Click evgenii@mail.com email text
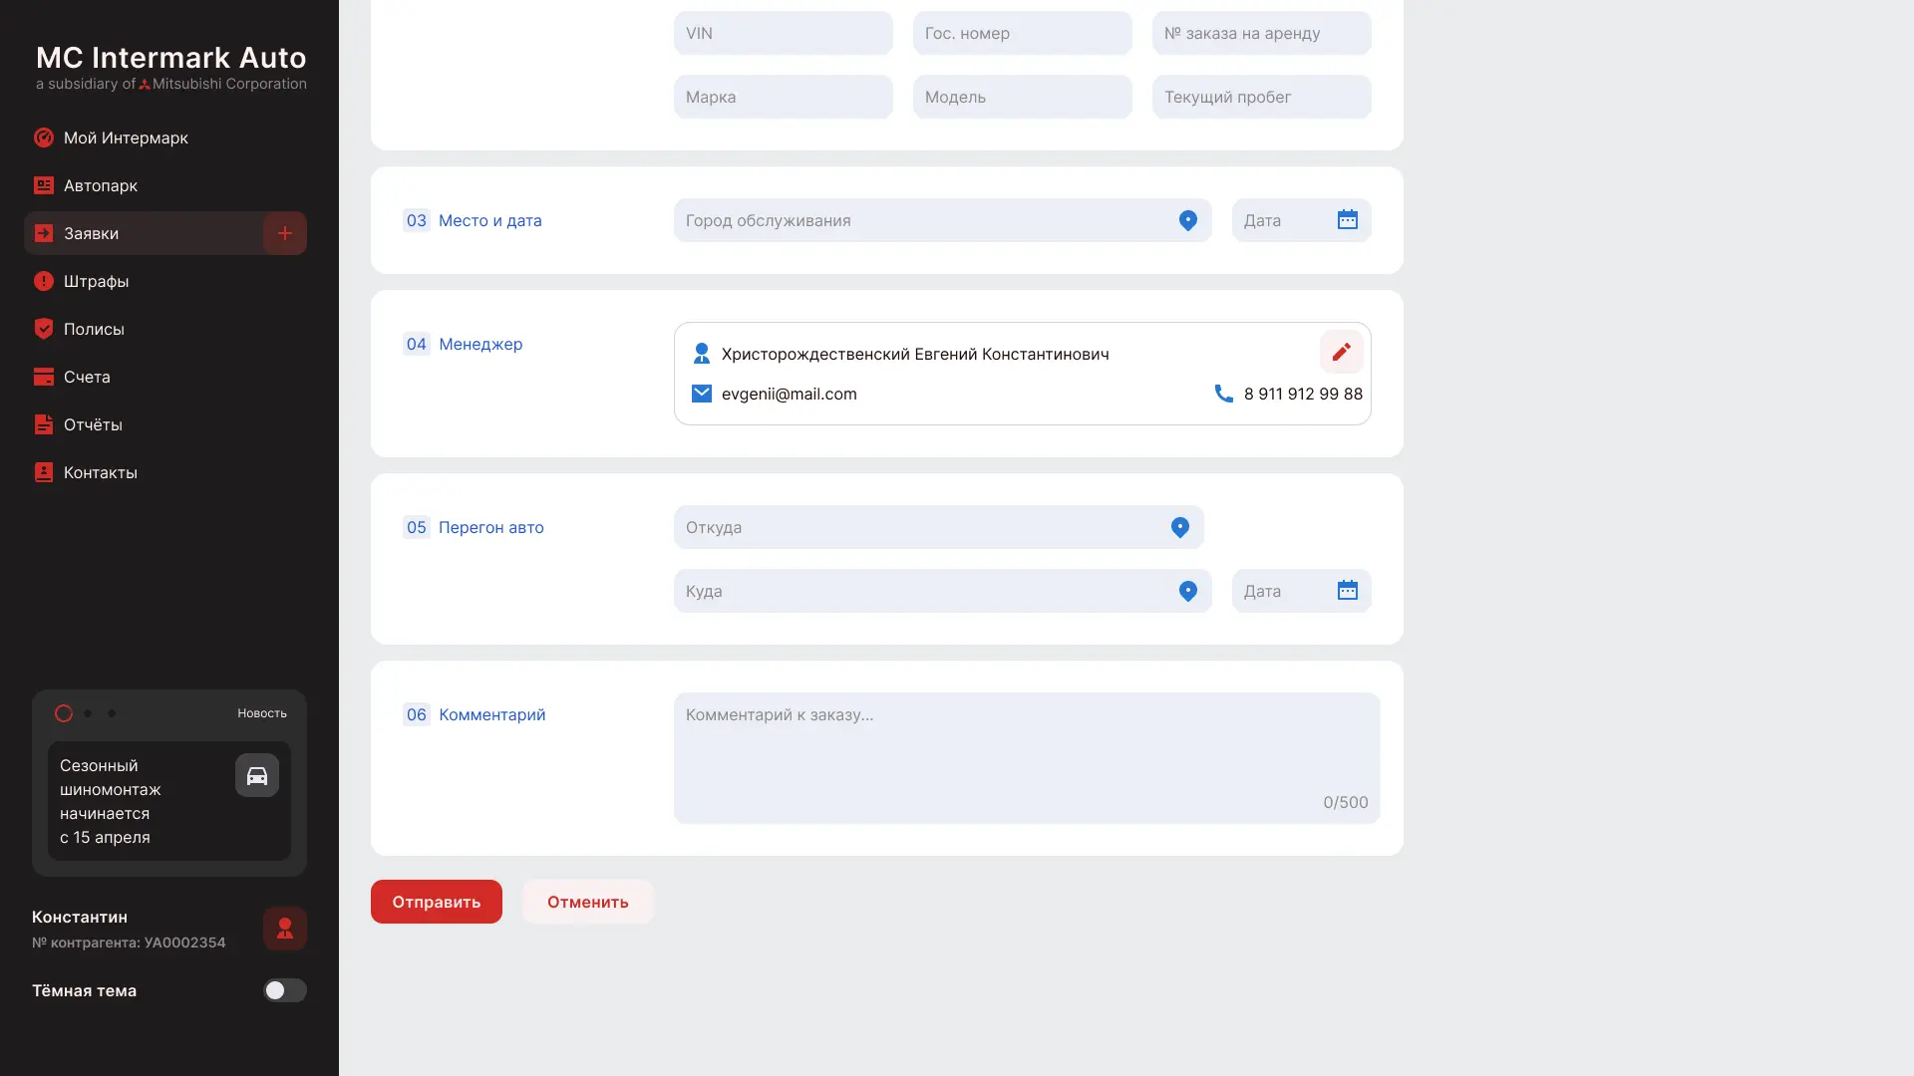Screen dimensions: 1914x1076 [x=790, y=394]
